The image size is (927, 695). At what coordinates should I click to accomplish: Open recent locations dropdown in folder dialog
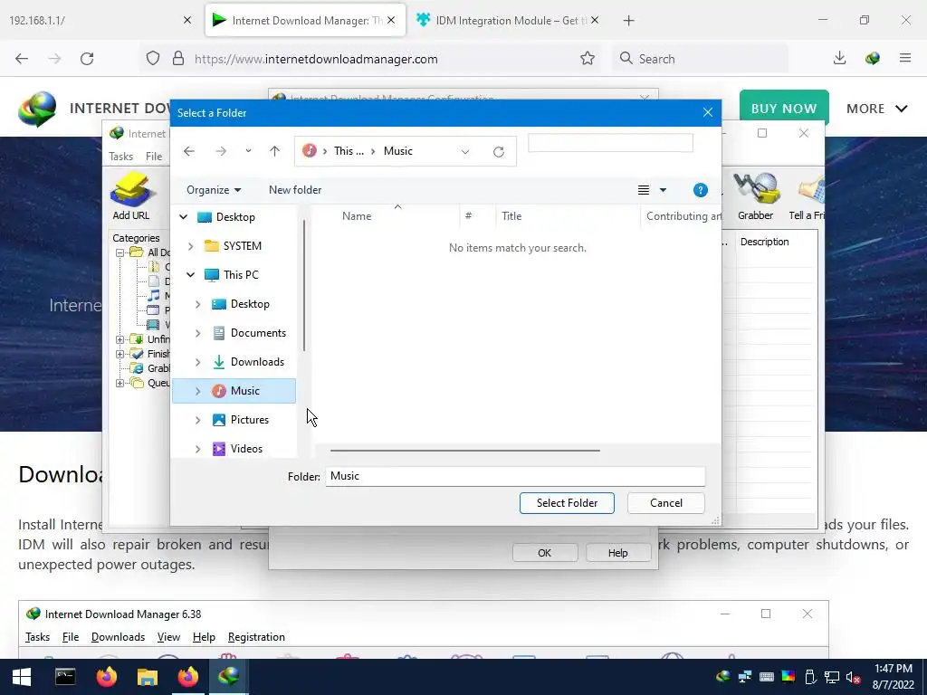pyautogui.click(x=248, y=151)
